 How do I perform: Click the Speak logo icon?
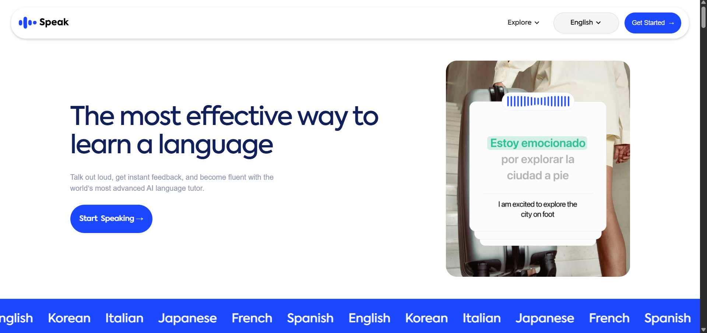28,22
